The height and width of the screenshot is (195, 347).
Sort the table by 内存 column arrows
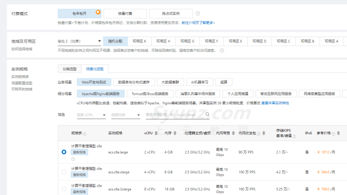(x=175, y=133)
